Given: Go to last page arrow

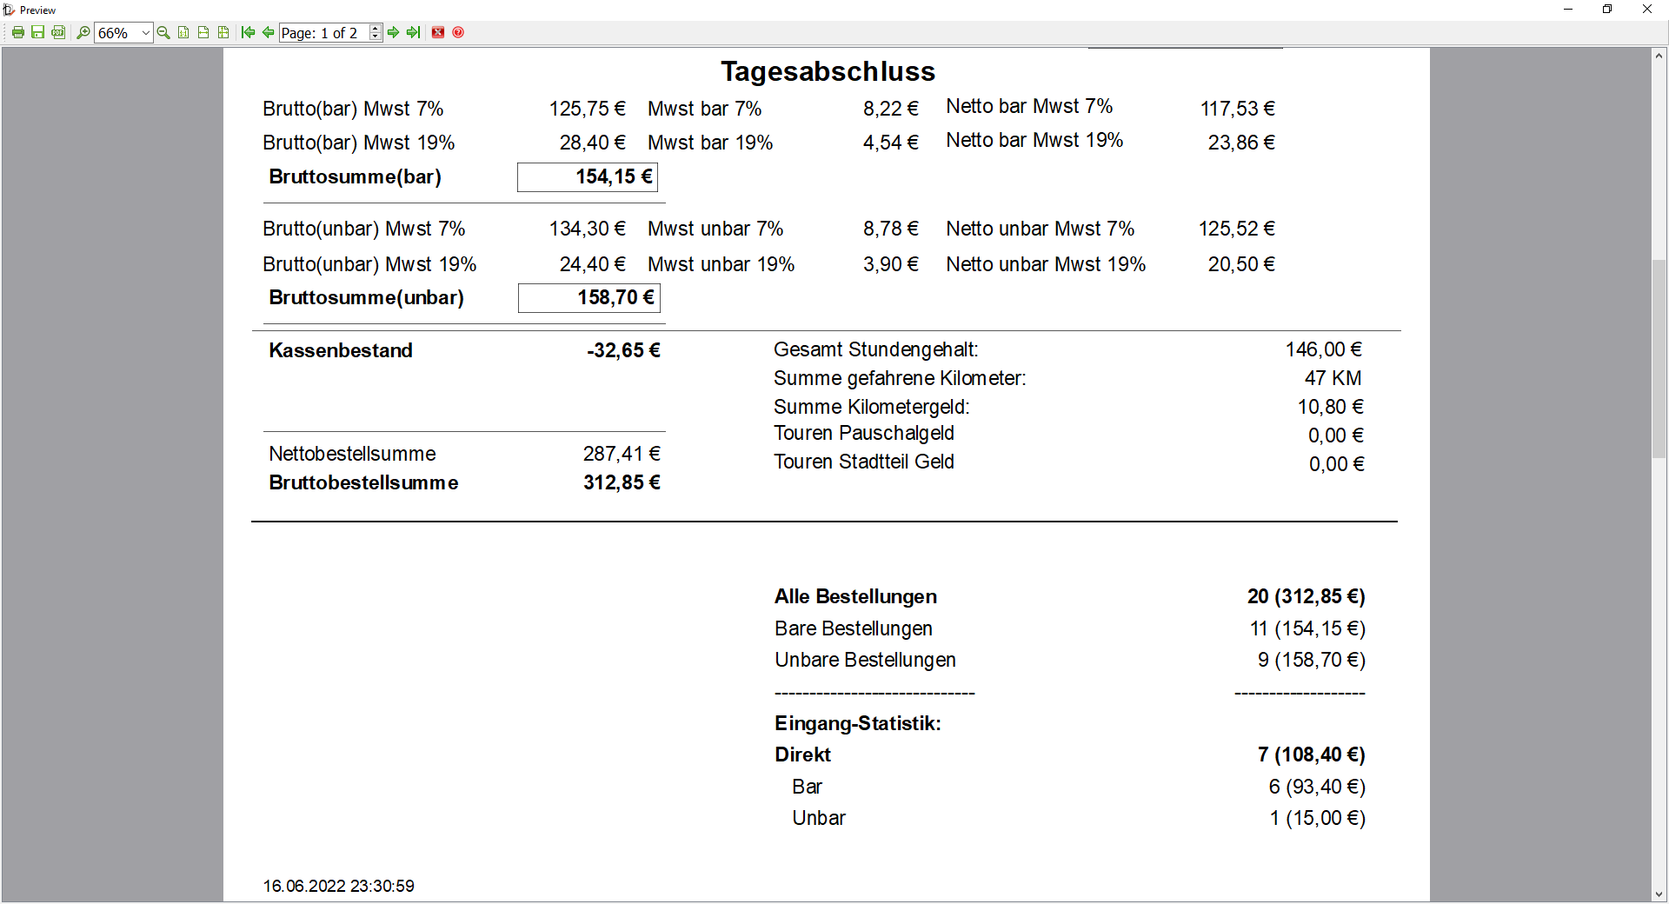Looking at the screenshot, I should (414, 33).
